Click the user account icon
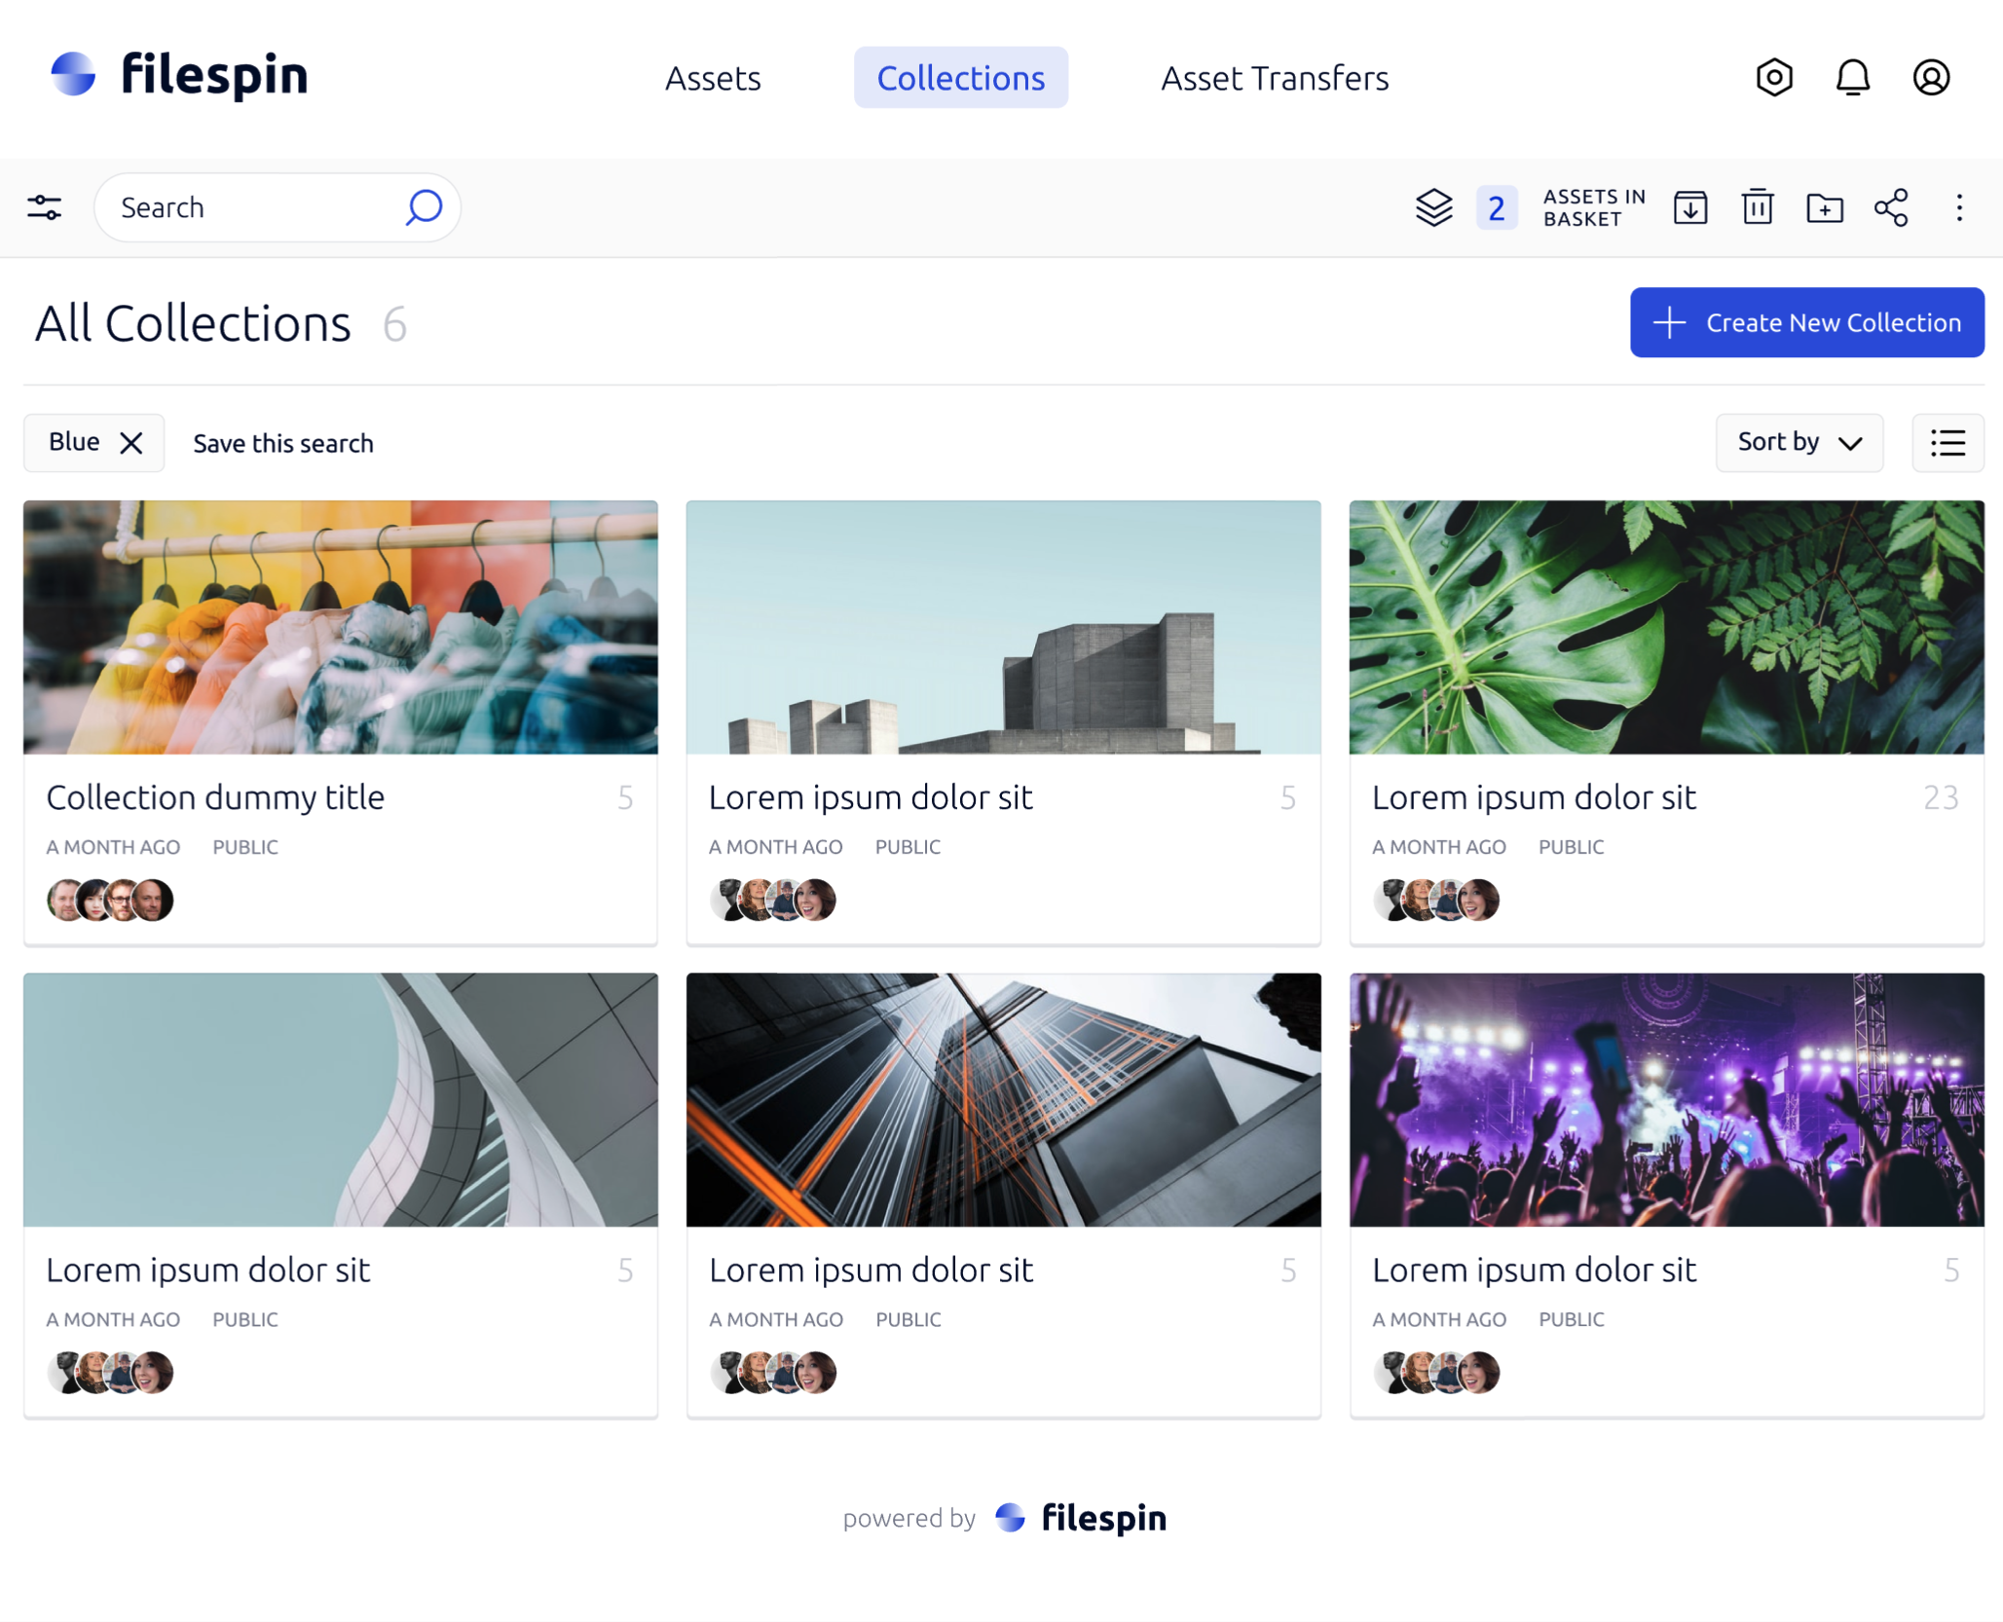 tap(1931, 78)
